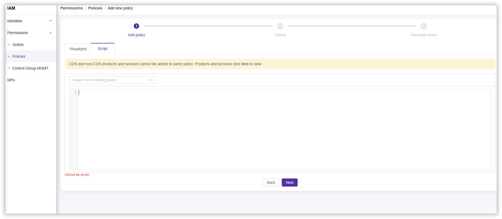The height and width of the screenshot is (219, 502).
Task: Open Control Group MGMT page
Action: tap(30, 68)
